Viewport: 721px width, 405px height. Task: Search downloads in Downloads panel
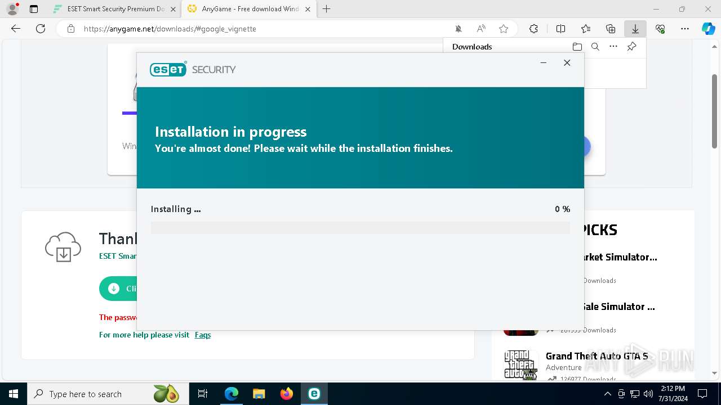tap(595, 47)
